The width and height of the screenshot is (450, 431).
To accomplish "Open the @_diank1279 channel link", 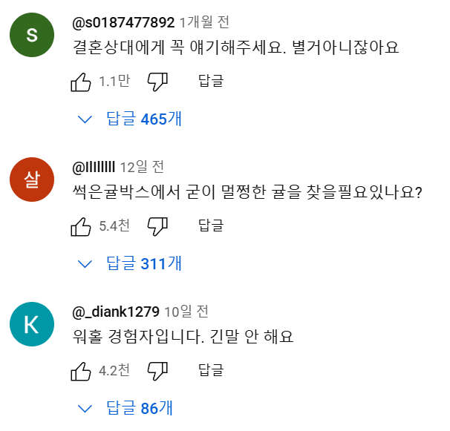I will coord(117,312).
